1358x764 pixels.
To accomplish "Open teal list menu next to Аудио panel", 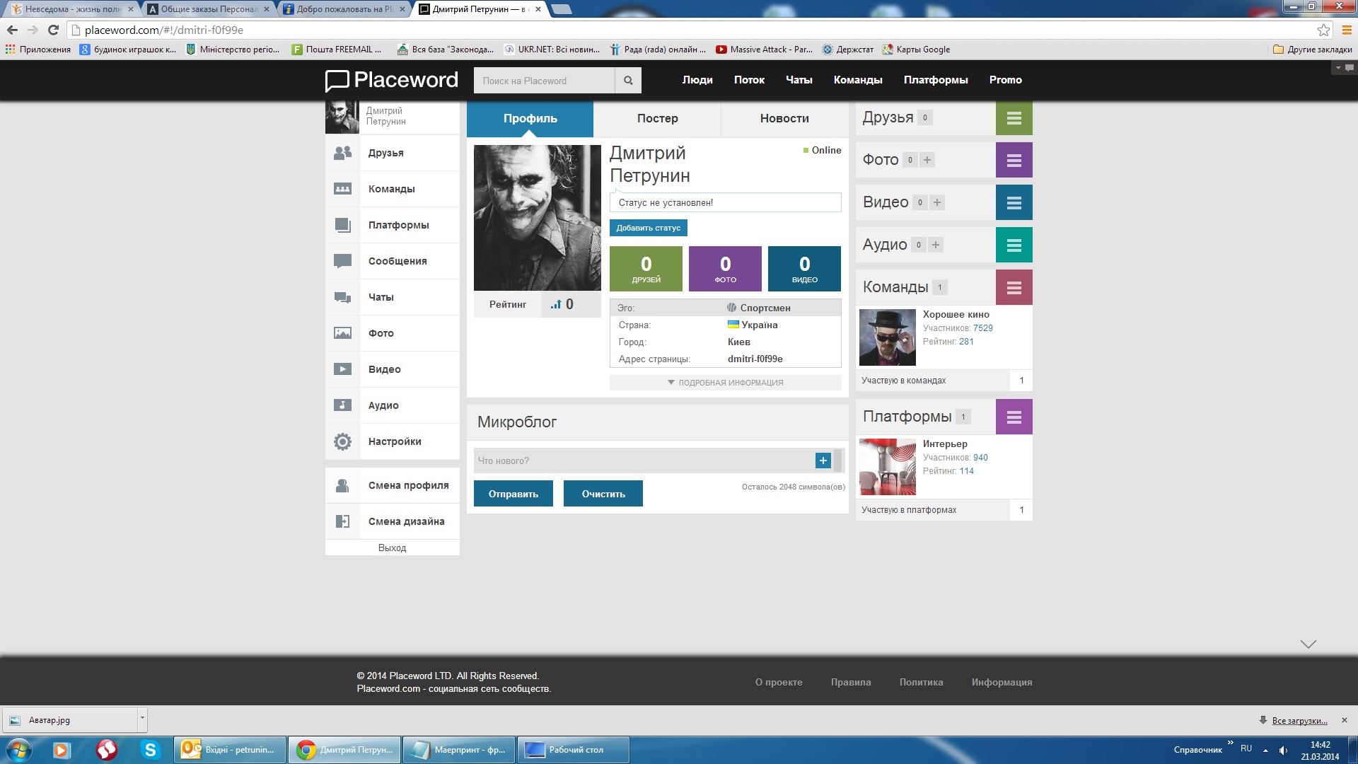I will point(1014,245).
